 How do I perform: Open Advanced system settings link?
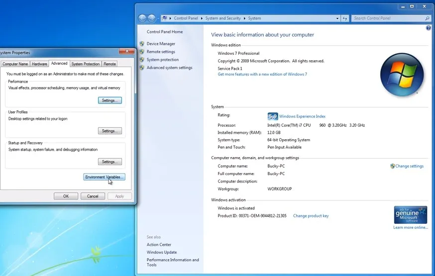(170, 68)
